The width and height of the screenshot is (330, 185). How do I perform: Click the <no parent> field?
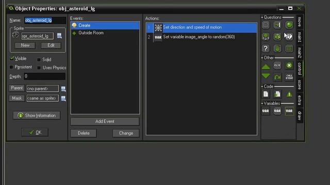(42, 88)
